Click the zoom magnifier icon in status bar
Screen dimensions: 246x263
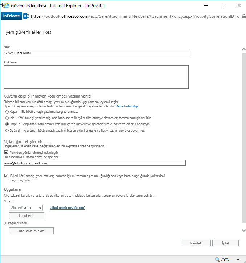(217, 259)
